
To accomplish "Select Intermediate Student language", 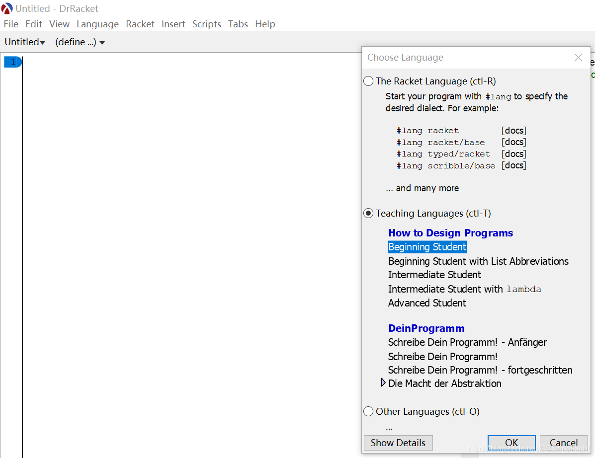I will pos(434,275).
